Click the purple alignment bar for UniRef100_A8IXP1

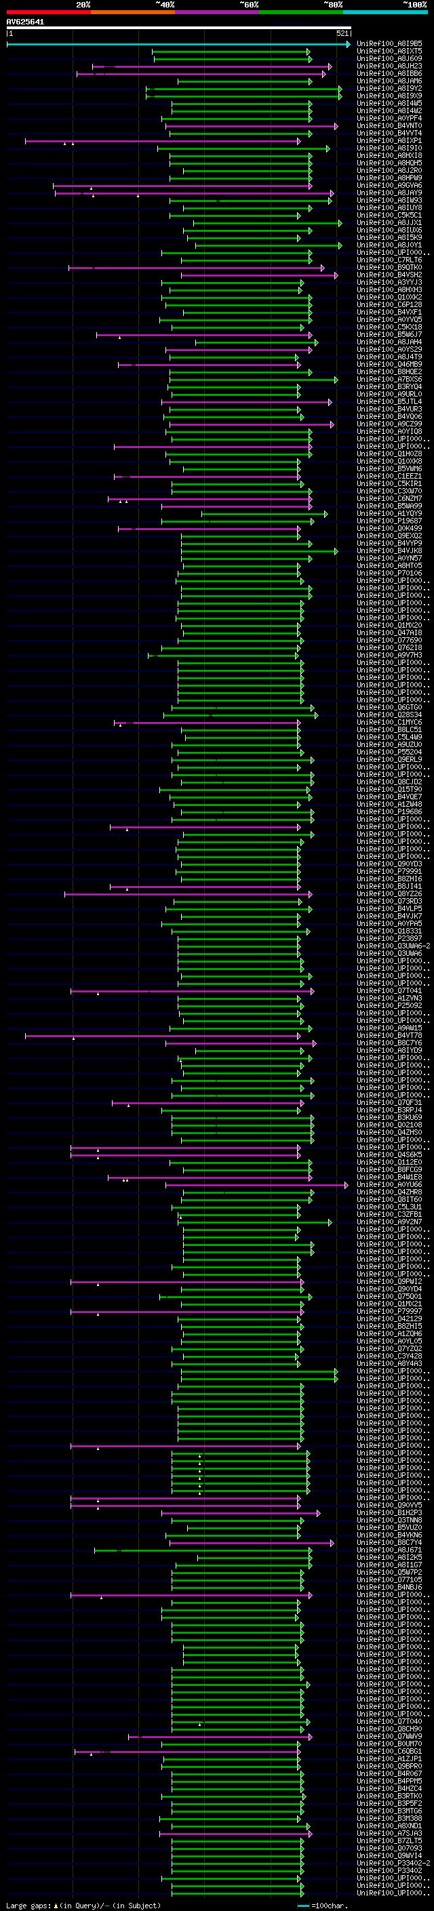click(163, 141)
